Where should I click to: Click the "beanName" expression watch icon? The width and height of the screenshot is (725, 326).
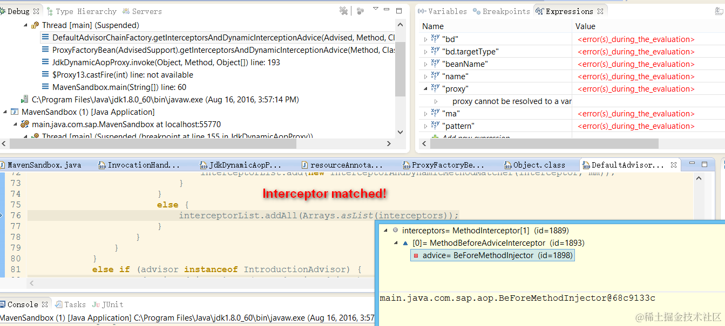point(435,64)
